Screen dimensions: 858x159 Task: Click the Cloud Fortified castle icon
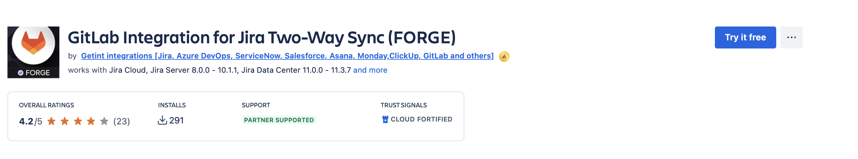click(385, 119)
